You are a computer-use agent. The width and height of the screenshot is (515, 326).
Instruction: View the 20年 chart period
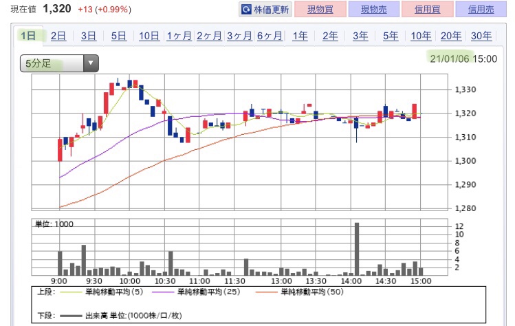(451, 36)
